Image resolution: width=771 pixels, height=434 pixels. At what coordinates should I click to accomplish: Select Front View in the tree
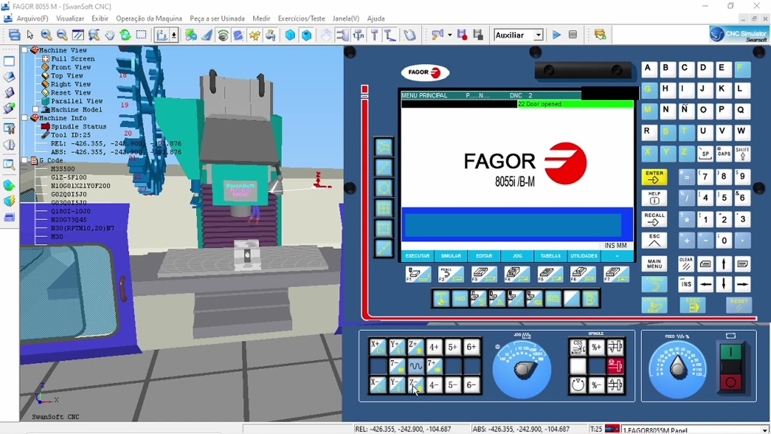(x=71, y=68)
